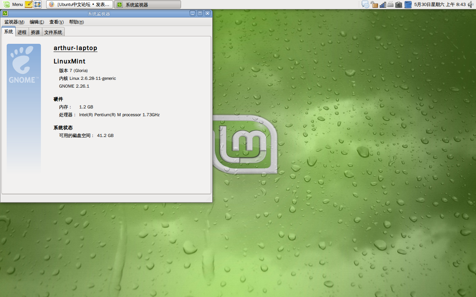Open the network signal bars tray icon
The width and height of the screenshot is (476, 297).
coord(383,4)
